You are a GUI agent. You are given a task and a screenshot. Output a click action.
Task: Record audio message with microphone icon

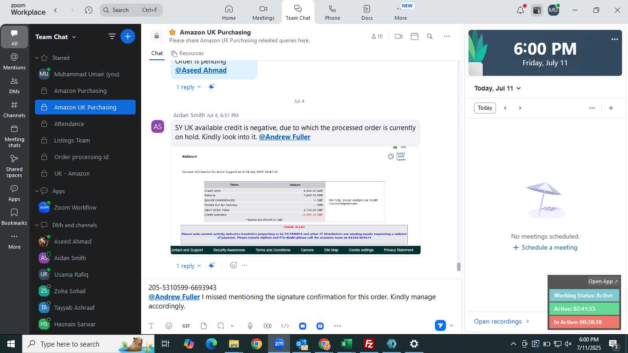(250, 326)
